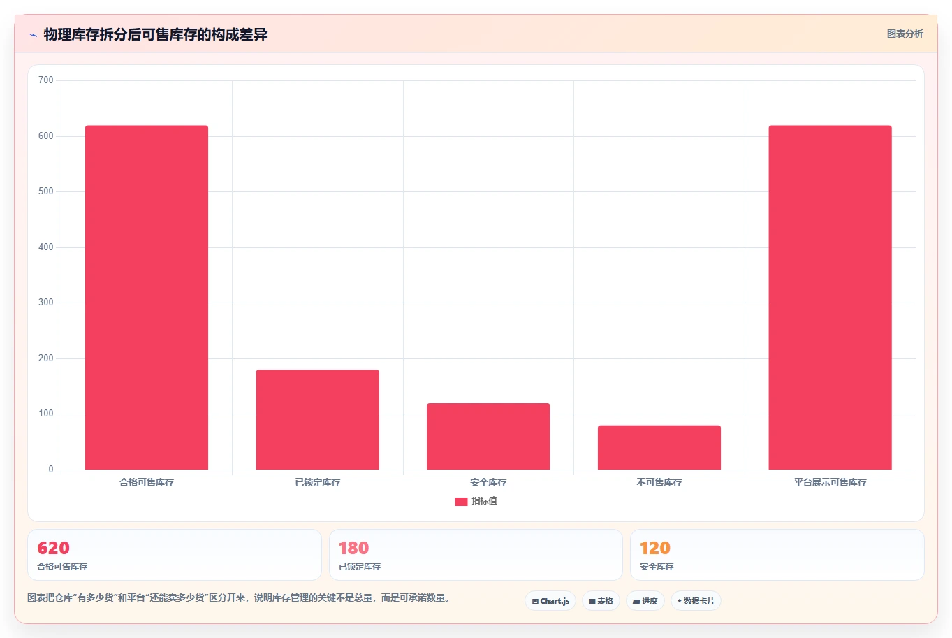Screen dimensions: 952x638
Task: Click the x-axis label 不可售库存
Action: click(x=659, y=482)
